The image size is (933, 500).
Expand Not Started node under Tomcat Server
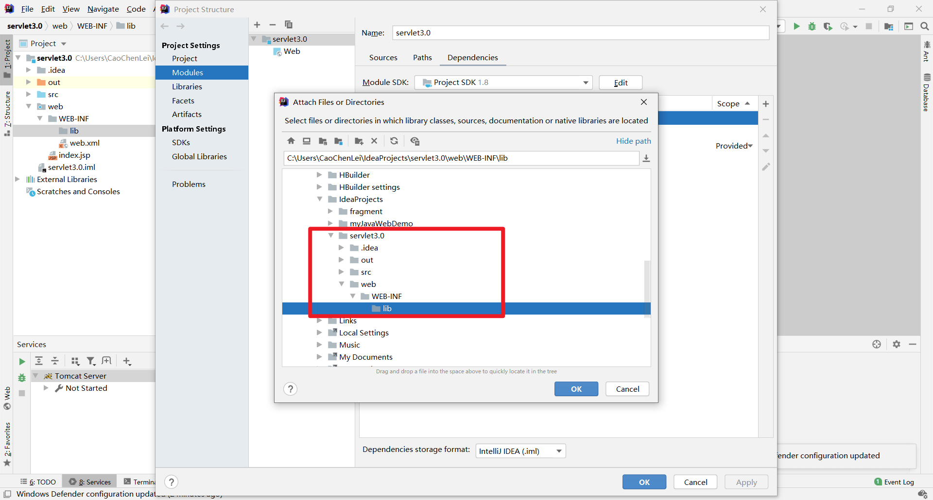coord(46,388)
